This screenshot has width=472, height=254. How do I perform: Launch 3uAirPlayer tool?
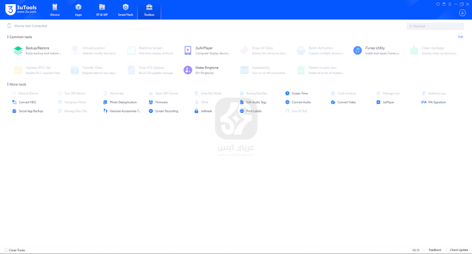point(207,50)
